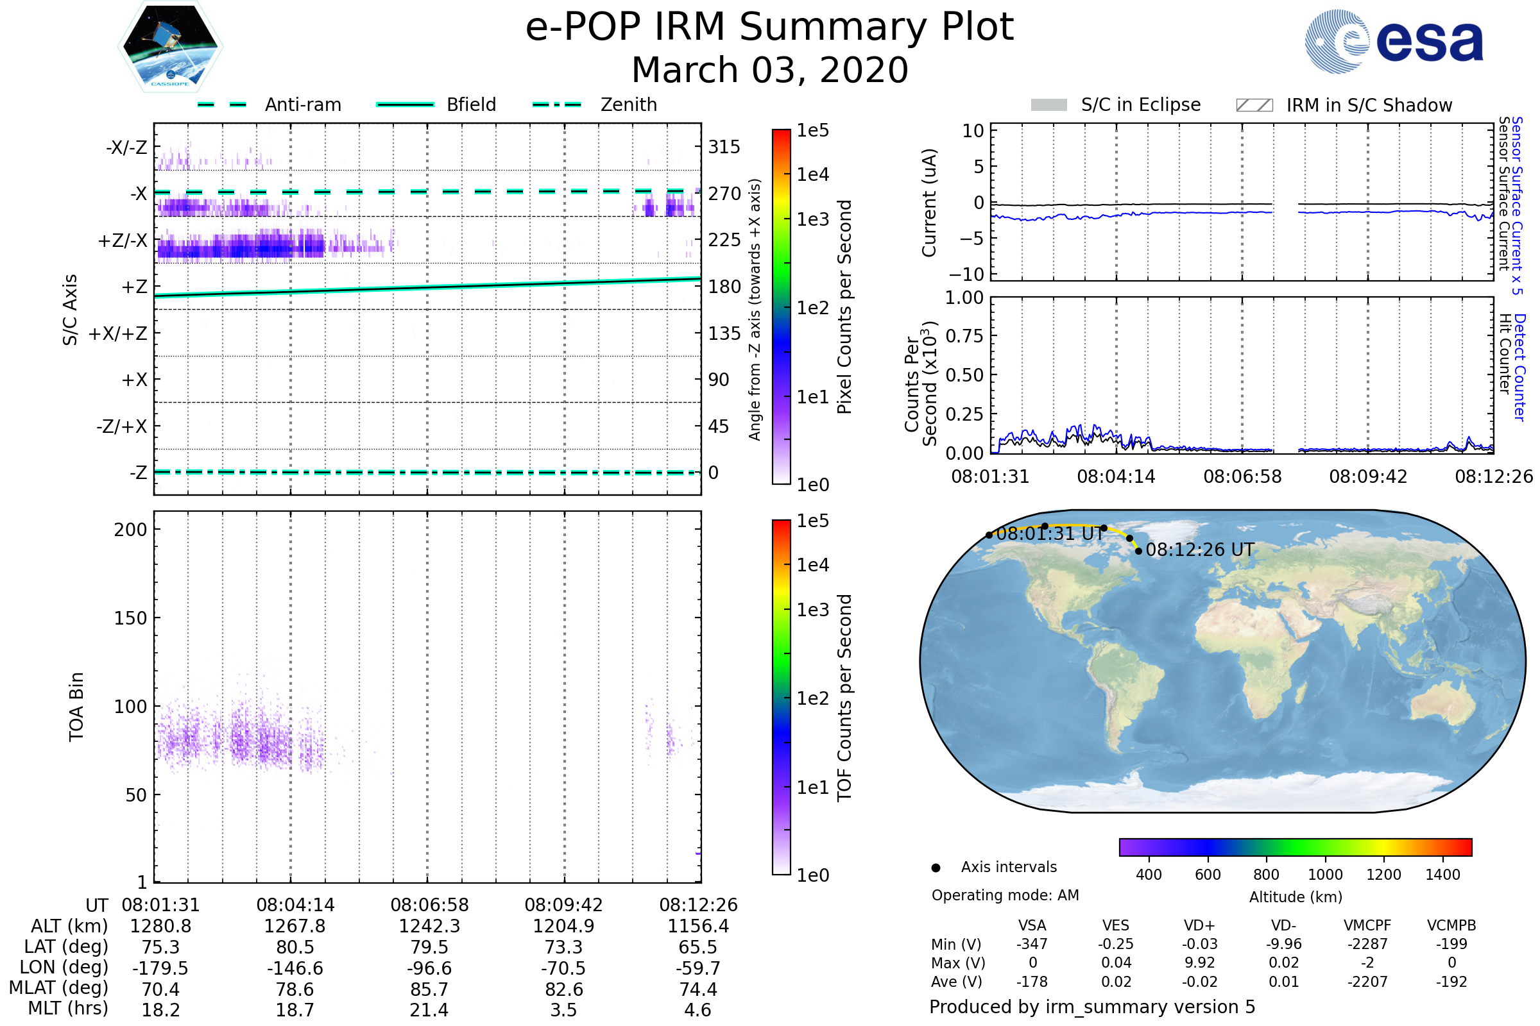Click the Operating mode: AM text
Viewport: 1540px width, 1026px height.
point(1005,895)
